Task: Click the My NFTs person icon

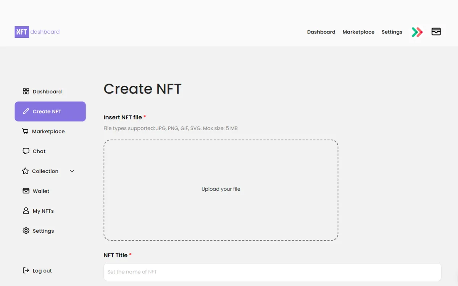Action: 26,210
